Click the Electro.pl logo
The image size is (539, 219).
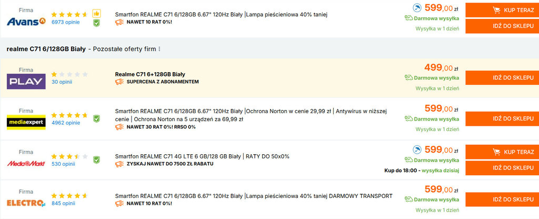coord(26,203)
